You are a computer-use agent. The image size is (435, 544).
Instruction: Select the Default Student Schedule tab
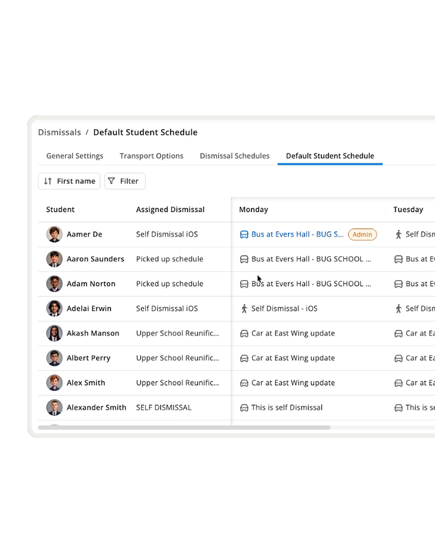click(330, 156)
